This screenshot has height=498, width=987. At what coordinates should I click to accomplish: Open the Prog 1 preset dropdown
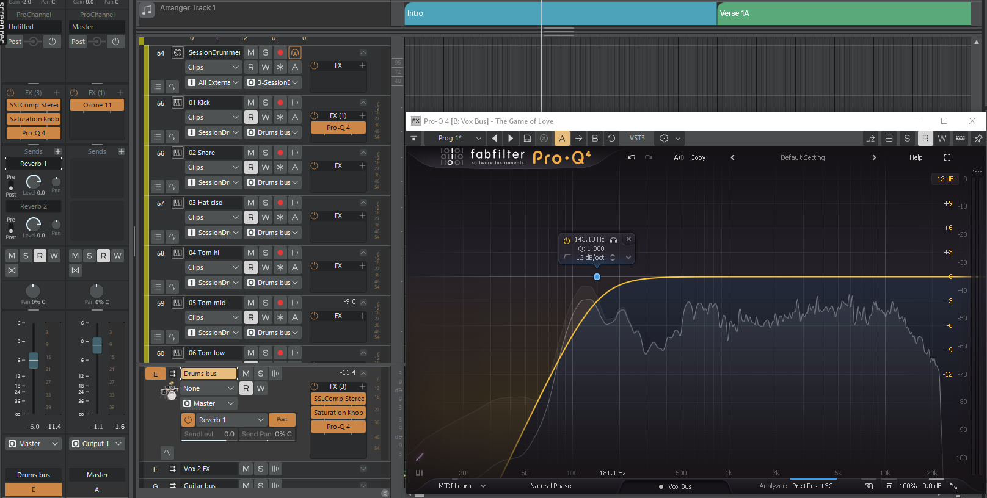pyautogui.click(x=478, y=139)
